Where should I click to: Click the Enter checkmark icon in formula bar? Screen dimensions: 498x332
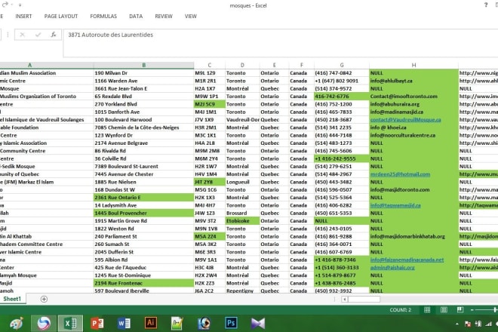[x=38, y=35]
